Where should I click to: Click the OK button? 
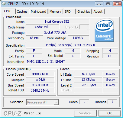(110, 113)
